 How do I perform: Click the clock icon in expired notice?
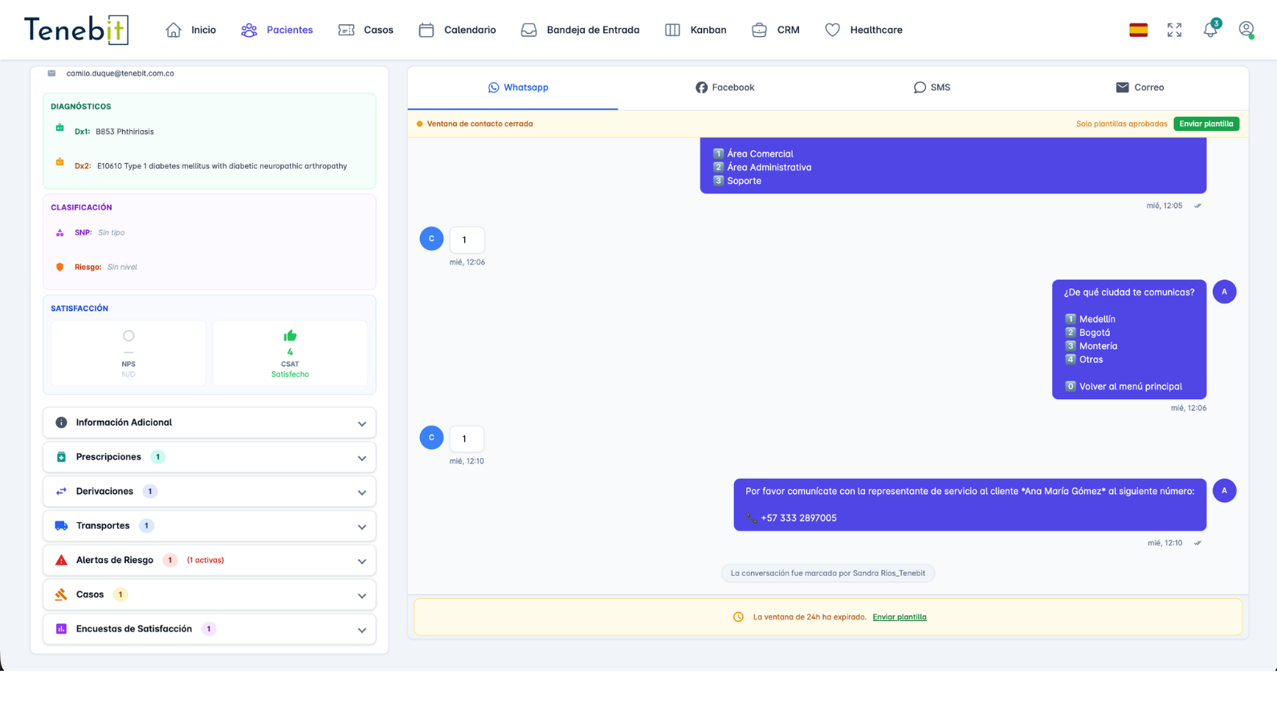pos(738,617)
